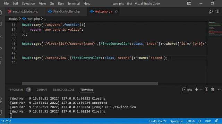The image size is (222, 124).
Task: Open the Search activity bar icon
Action: (x=1, y=24)
